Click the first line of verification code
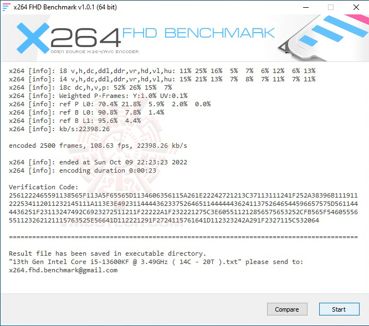The height and width of the screenshot is (326, 369). [x=183, y=195]
